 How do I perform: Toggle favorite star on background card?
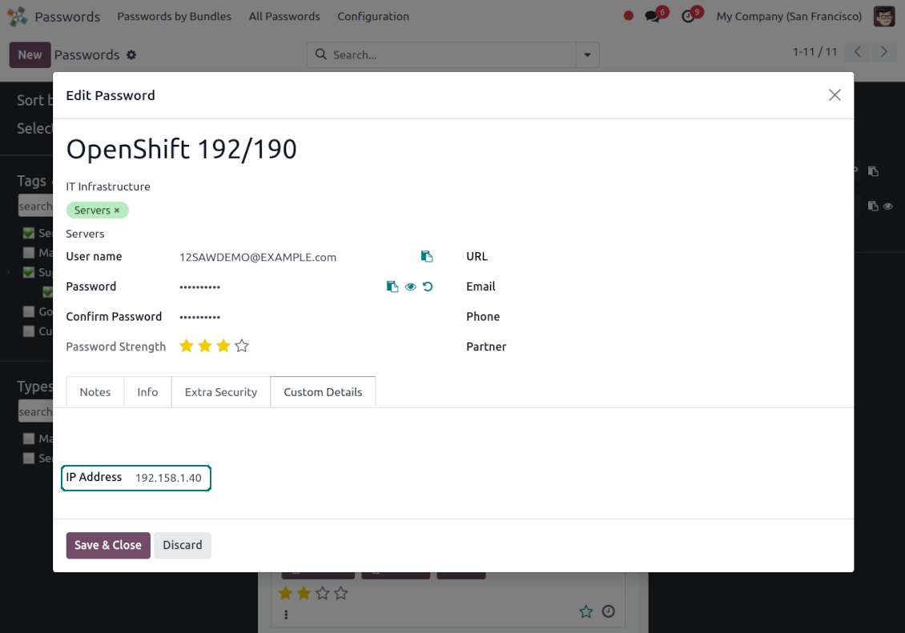(585, 611)
